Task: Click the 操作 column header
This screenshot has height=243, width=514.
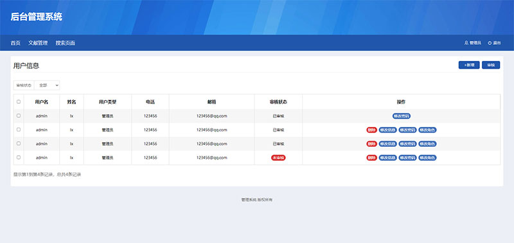Action: coord(401,102)
